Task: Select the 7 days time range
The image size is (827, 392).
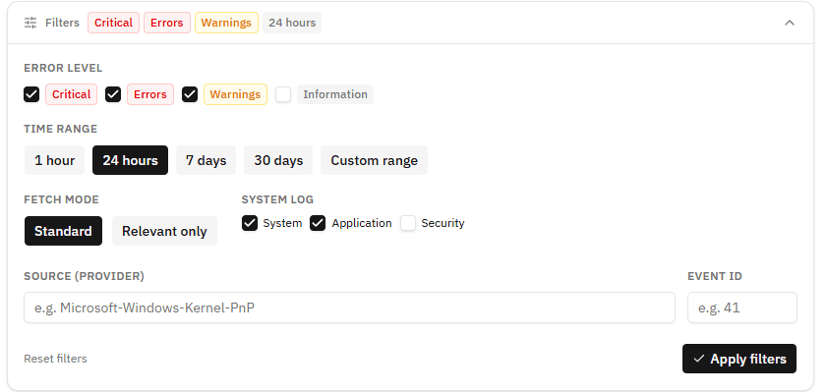Action: point(207,160)
